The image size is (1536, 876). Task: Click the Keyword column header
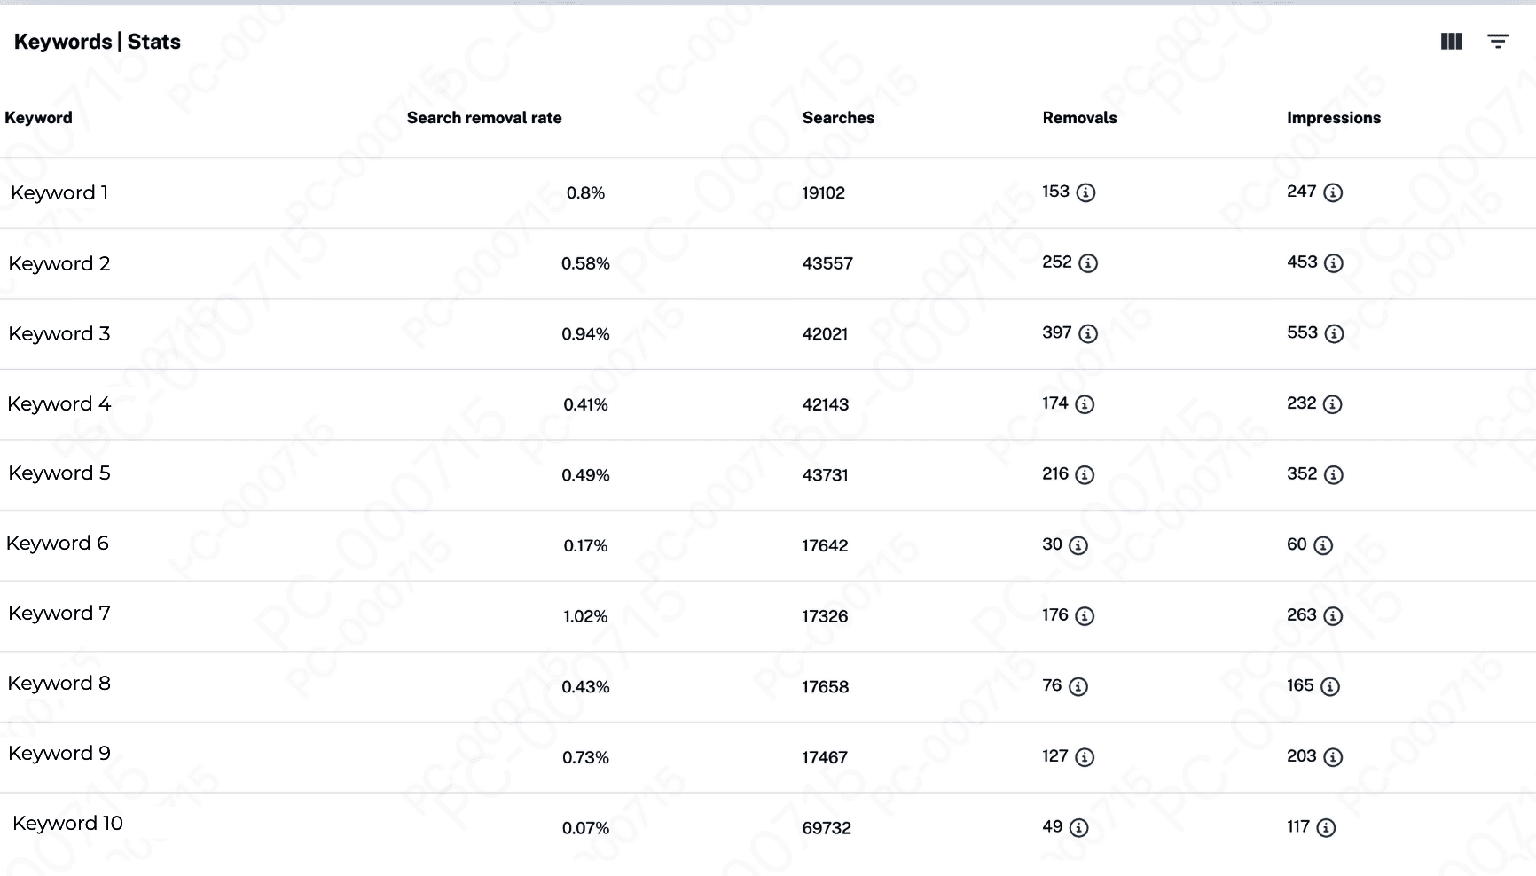39,118
